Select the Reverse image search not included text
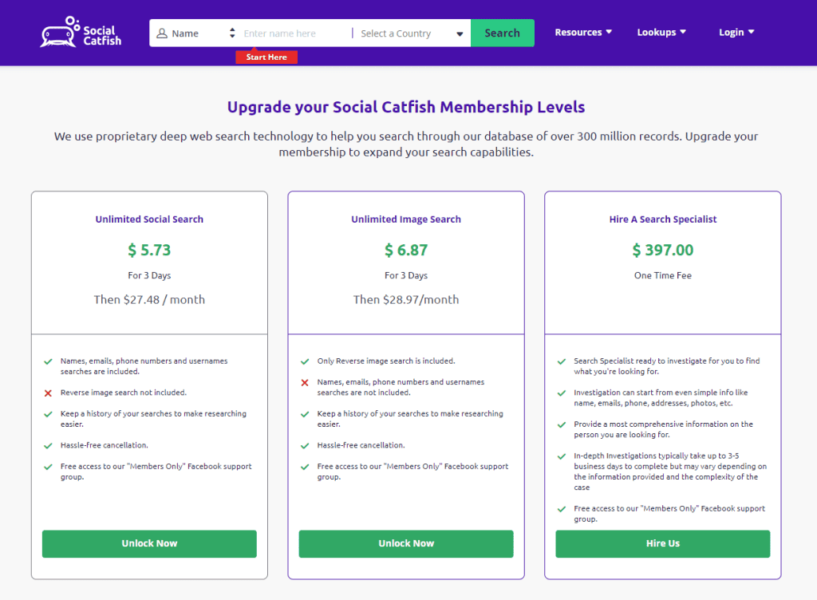817x600 pixels. 124,393
